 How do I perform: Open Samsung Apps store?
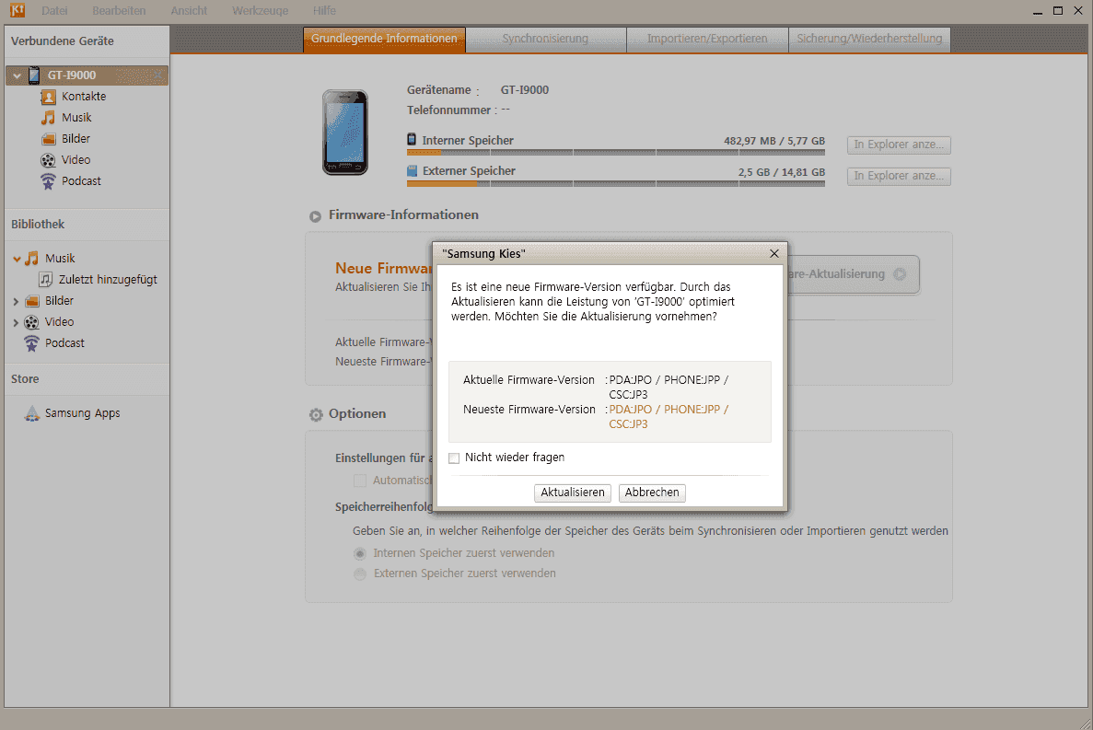tap(82, 413)
